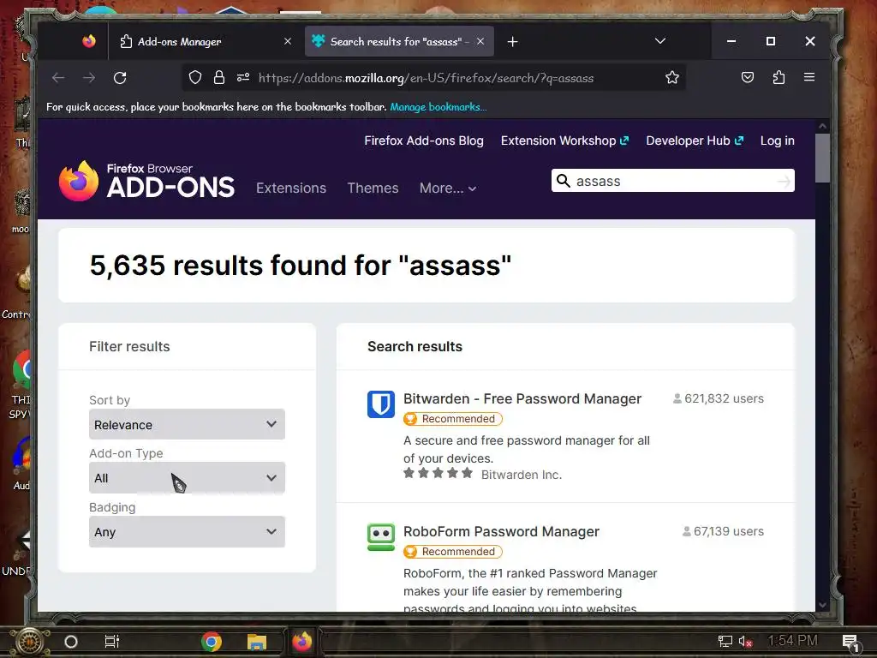The width and height of the screenshot is (877, 658).
Task: Open Cortana search circle in taskbar
Action: pyautogui.click(x=71, y=642)
